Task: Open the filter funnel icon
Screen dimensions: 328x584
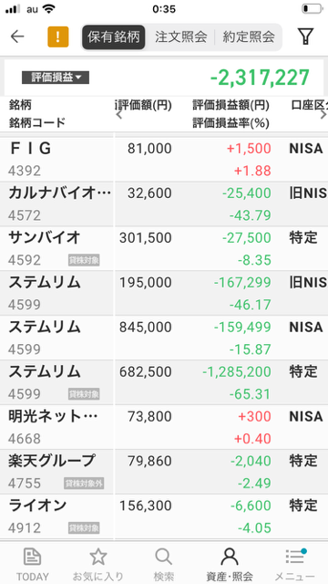Action: tap(306, 36)
